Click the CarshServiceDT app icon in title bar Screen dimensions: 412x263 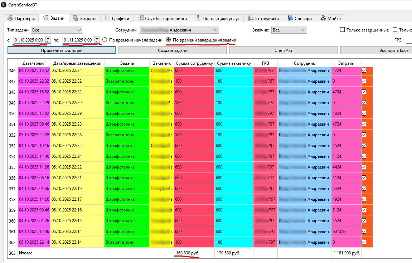point(4,5)
